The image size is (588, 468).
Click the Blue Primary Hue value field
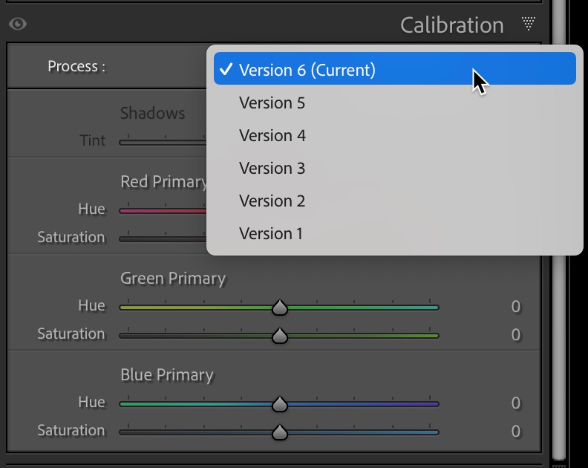pyautogui.click(x=515, y=403)
